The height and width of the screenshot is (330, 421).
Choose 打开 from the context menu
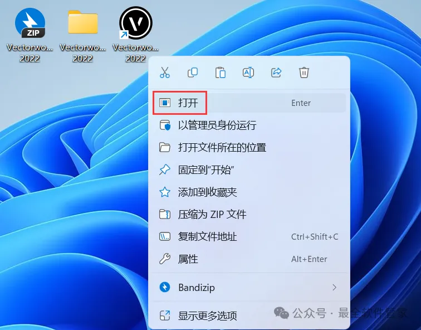pyautogui.click(x=249, y=103)
